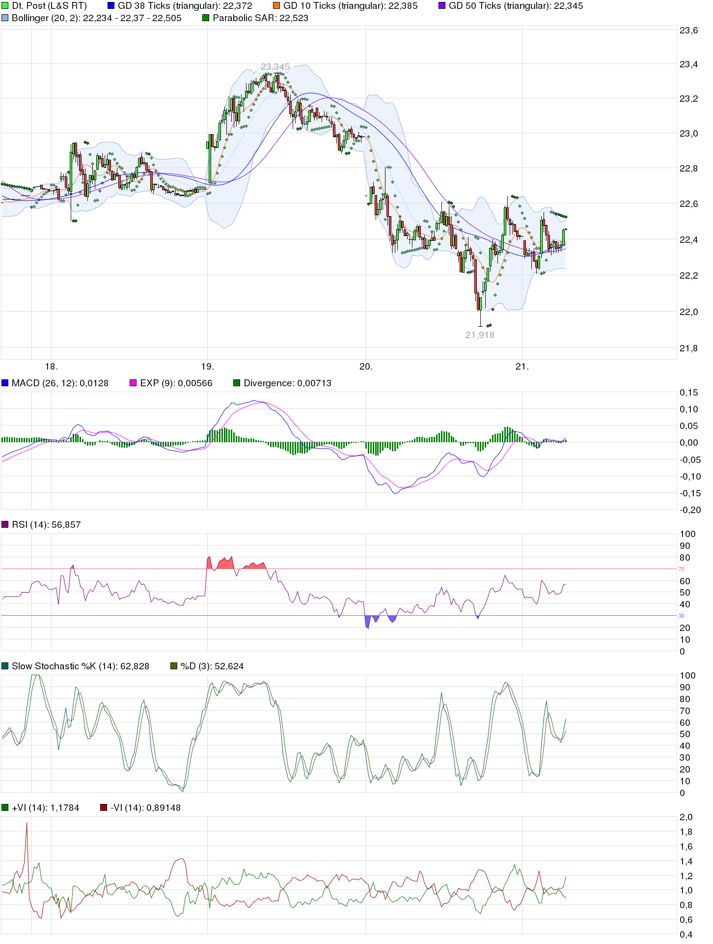The width and height of the screenshot is (713, 944).
Task: Click the Bollinger legend color swatch
Action: click(5, 18)
